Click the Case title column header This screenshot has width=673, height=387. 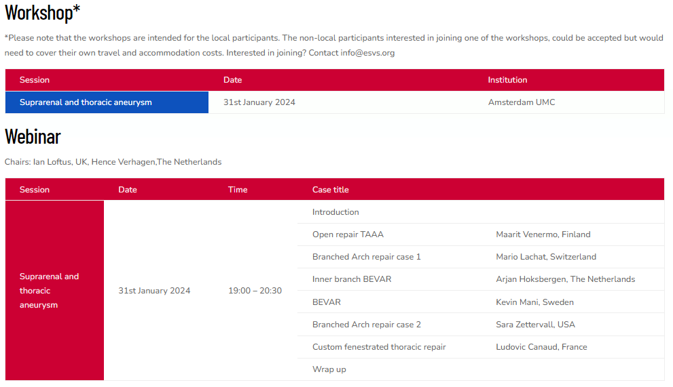click(331, 190)
